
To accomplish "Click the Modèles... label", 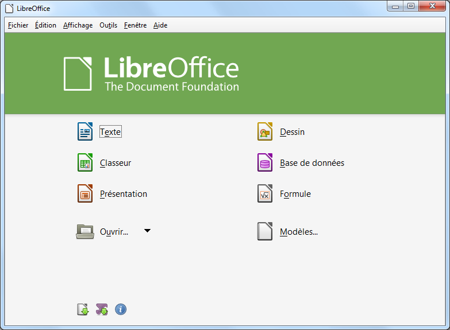I will [299, 232].
